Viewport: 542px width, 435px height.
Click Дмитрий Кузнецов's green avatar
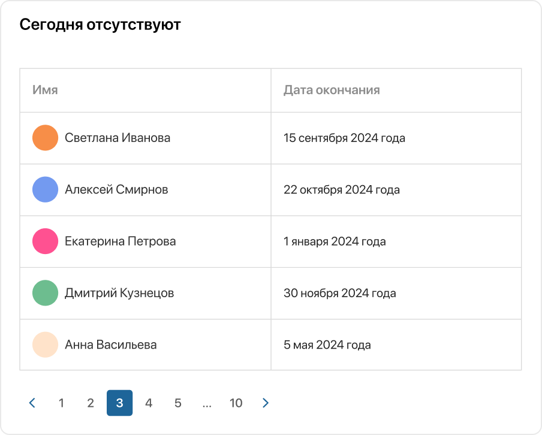45,293
